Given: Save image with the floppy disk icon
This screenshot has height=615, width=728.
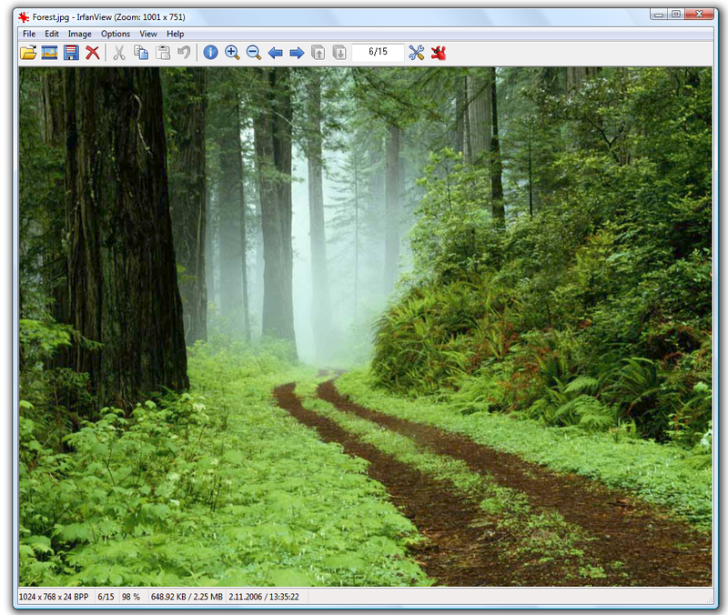Looking at the screenshot, I should tap(71, 53).
